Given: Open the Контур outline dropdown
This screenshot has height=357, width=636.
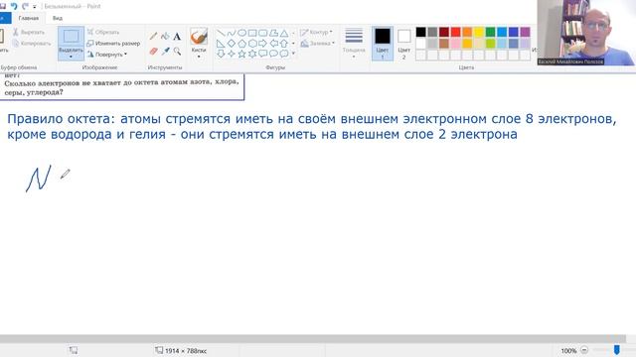Looking at the screenshot, I should (317, 32).
